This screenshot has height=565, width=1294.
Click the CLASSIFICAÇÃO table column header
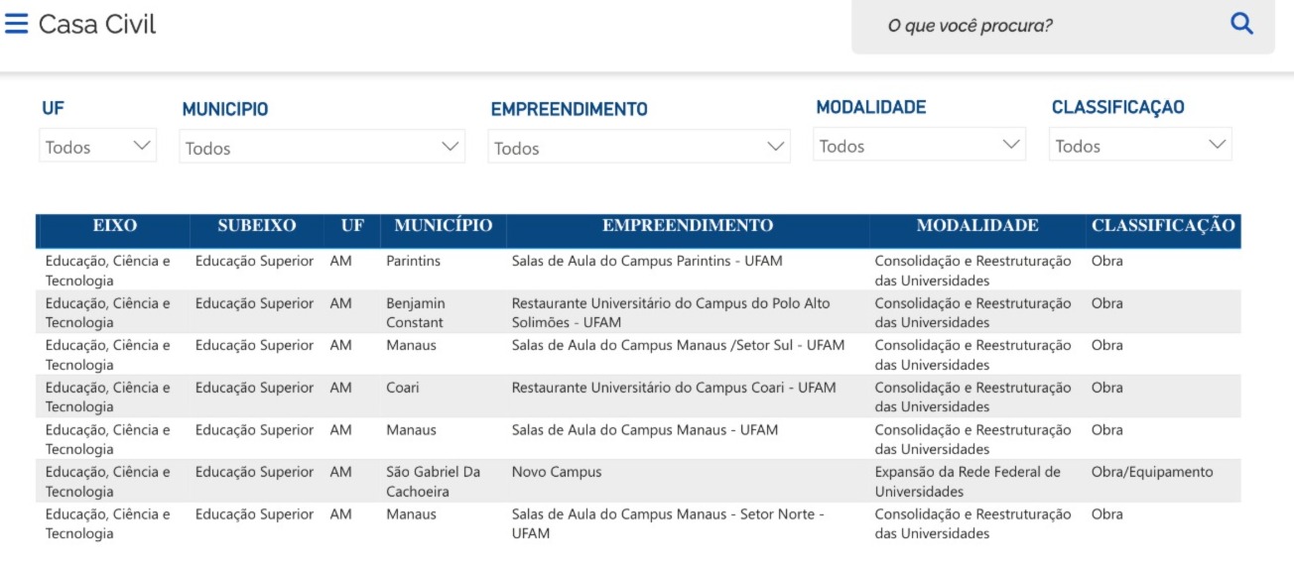1163,226
